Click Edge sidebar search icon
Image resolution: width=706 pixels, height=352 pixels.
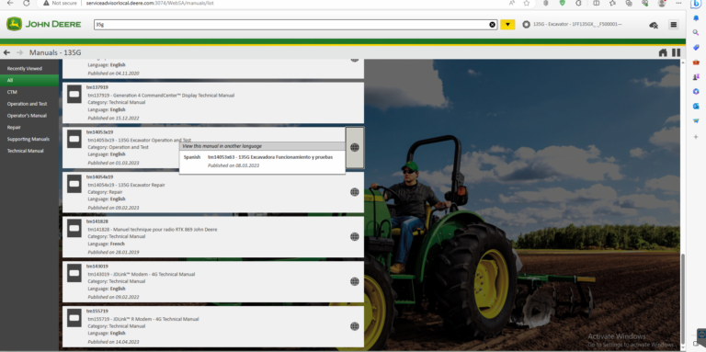(696, 33)
